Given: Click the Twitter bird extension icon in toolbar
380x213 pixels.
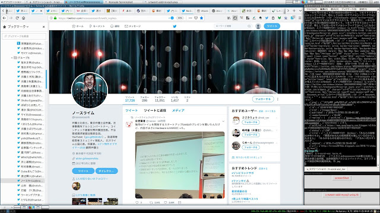Looking at the screenshot, I should click(267, 18).
